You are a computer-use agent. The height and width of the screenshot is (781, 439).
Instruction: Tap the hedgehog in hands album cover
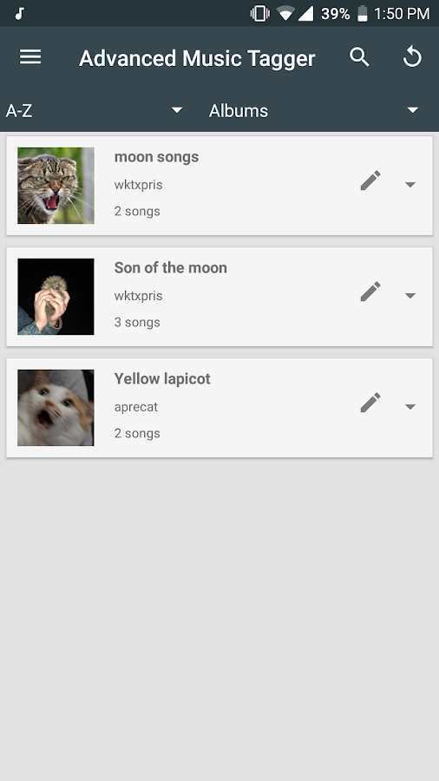[56, 297]
